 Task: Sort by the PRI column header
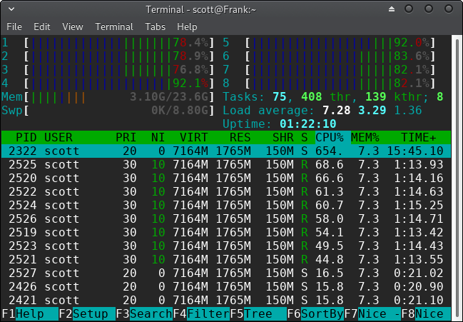(126, 138)
